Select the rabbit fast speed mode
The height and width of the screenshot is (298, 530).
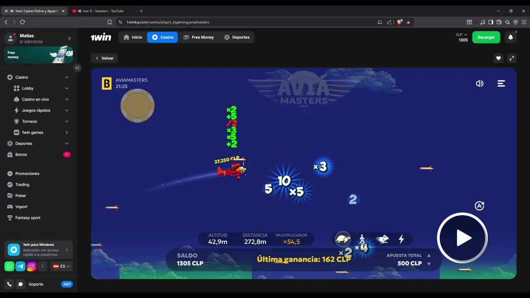point(382,239)
